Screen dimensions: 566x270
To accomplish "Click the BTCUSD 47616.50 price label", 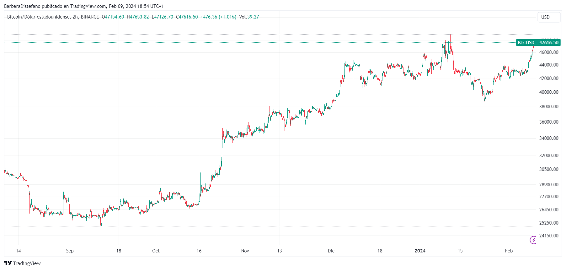I will pos(538,43).
